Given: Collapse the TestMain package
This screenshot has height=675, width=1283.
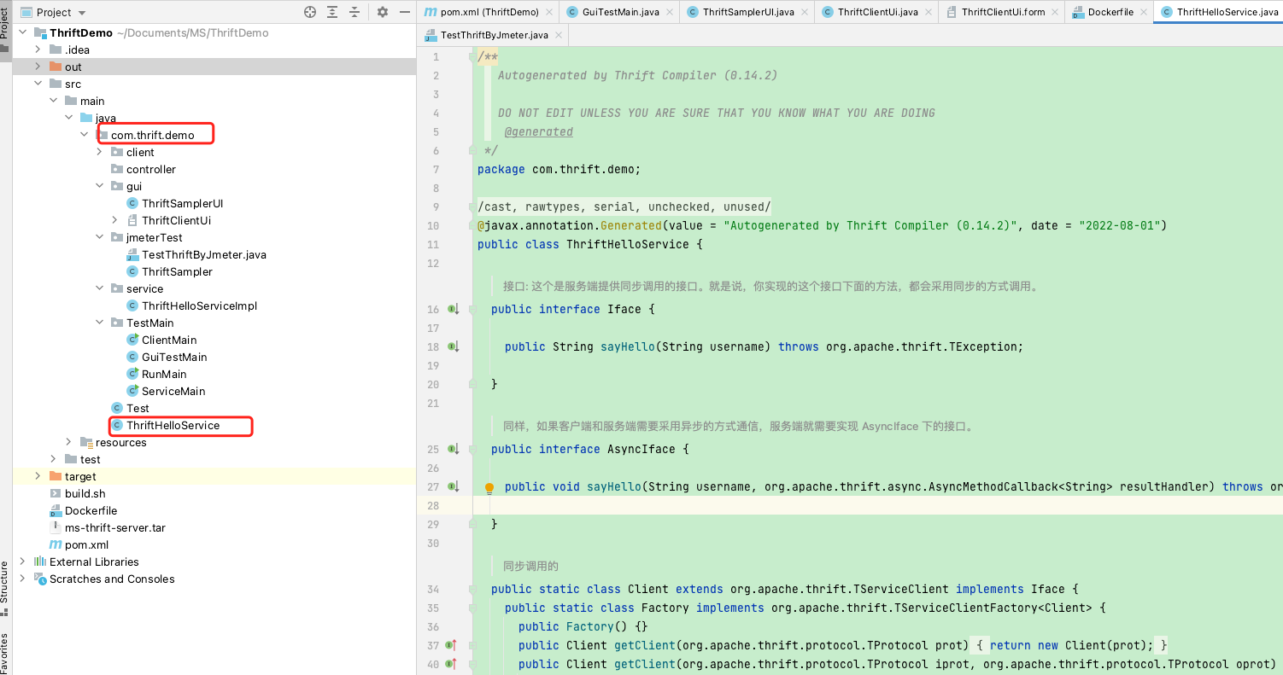Looking at the screenshot, I should coord(99,323).
